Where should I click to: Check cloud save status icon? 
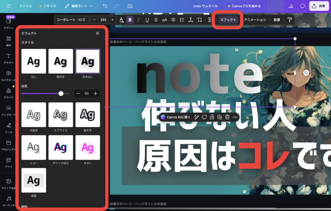point(130,6)
